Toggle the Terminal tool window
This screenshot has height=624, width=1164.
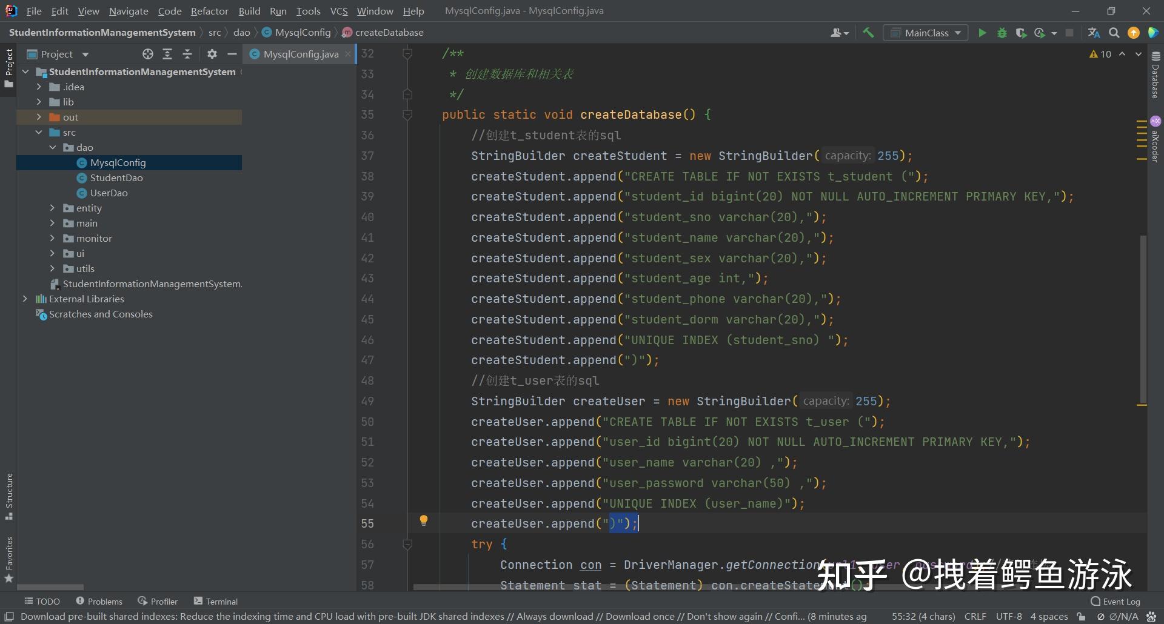pyautogui.click(x=215, y=600)
